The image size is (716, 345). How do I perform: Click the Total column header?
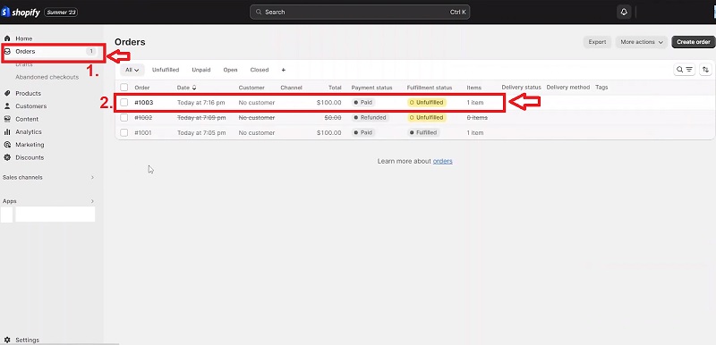pos(335,88)
